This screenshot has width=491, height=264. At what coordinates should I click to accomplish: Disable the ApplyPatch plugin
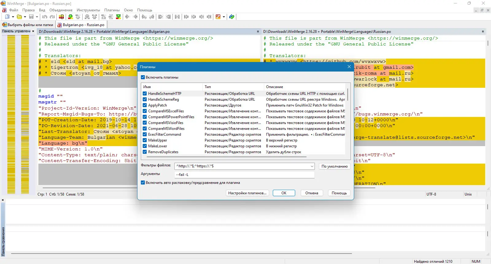click(145, 105)
